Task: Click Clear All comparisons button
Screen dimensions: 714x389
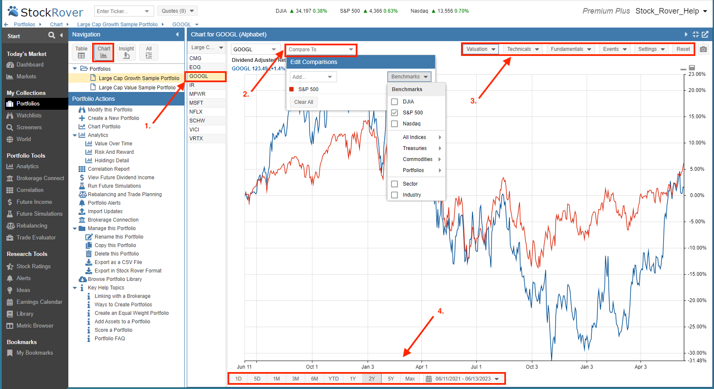Action: click(304, 102)
